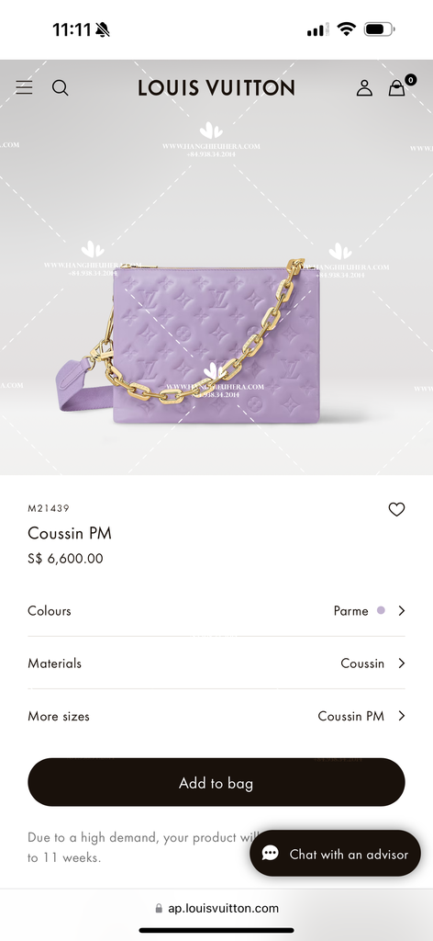Tap the ap.louisvuitton.com address bar

coord(216,908)
